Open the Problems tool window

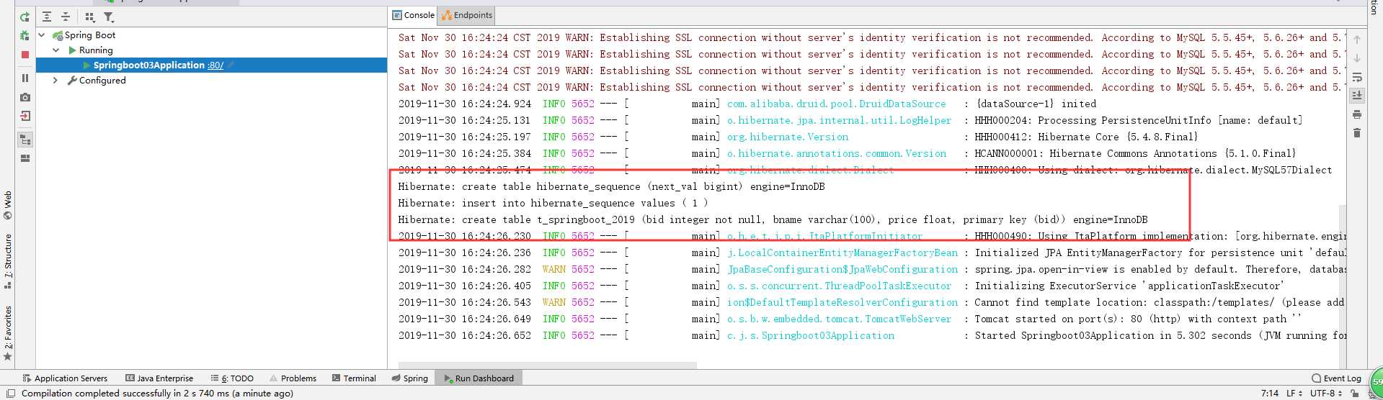(293, 378)
